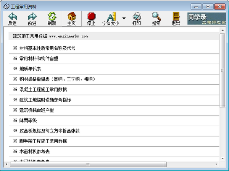The height and width of the screenshot is (171, 229).
Task: Click the 打印 printer icon
Action: point(137,16)
